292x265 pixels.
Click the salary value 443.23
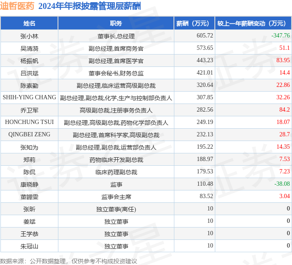(x=205, y=60)
